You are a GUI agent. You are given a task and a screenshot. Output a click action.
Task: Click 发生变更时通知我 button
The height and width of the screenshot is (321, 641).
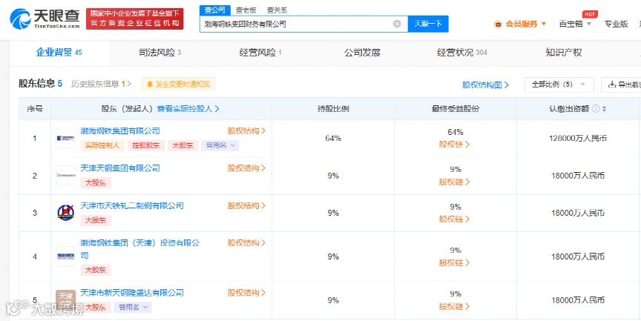coord(178,84)
